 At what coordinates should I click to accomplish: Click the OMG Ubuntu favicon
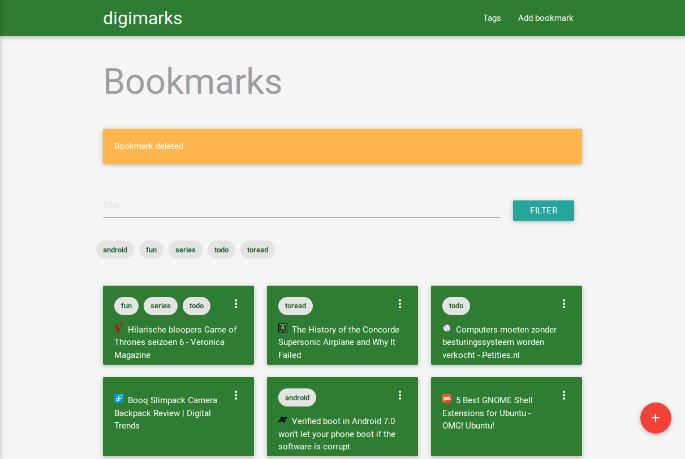[446, 399]
